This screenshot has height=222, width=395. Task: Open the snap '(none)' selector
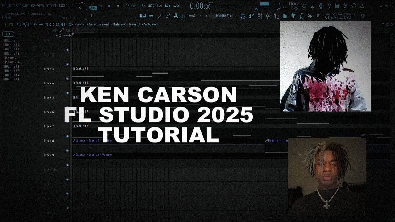[x=191, y=16]
